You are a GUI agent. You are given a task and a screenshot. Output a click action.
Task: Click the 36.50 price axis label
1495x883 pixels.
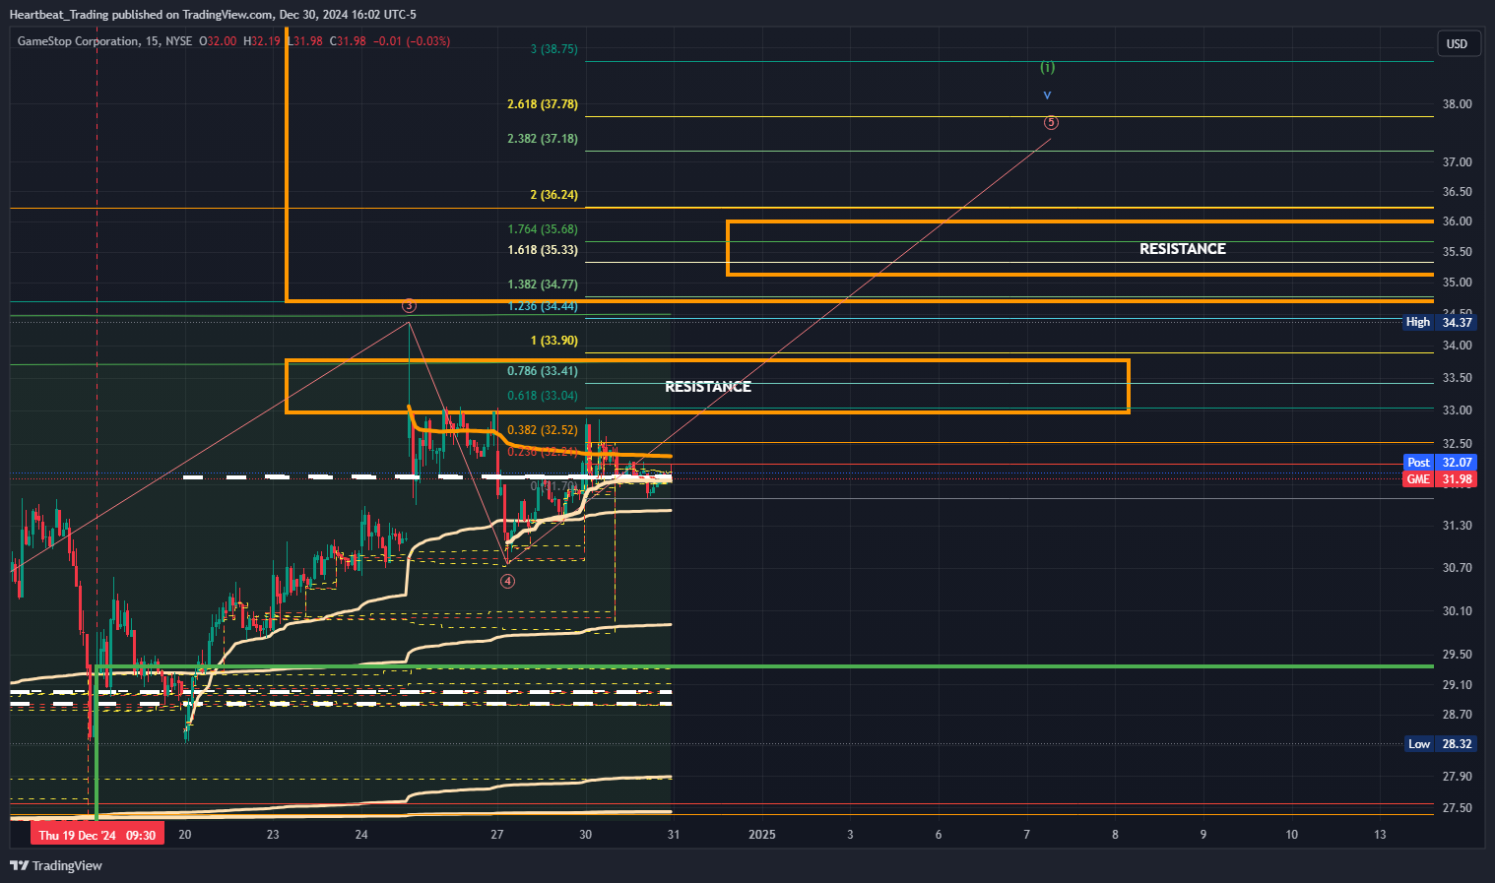coord(1458,192)
